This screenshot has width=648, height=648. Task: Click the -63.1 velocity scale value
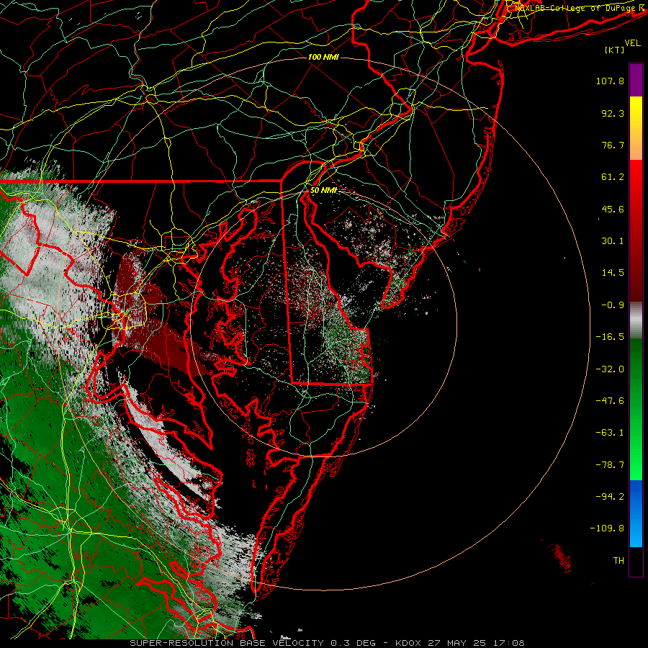point(610,433)
